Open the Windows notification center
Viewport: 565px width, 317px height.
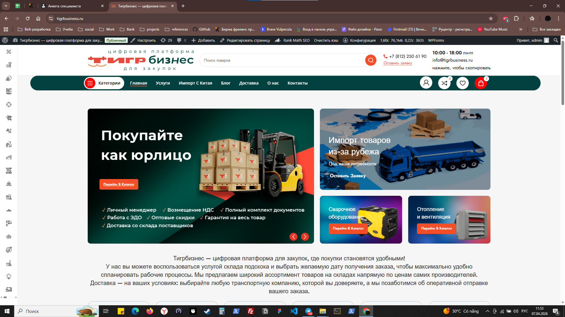point(556,311)
